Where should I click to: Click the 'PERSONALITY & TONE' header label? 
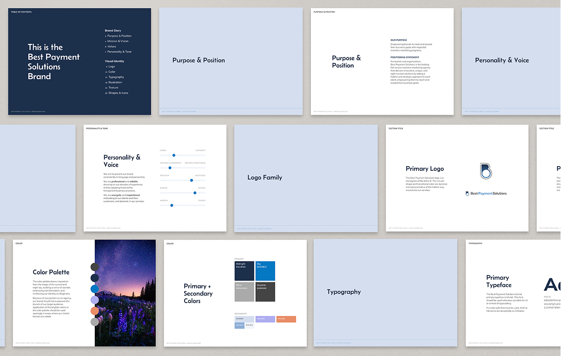97,128
